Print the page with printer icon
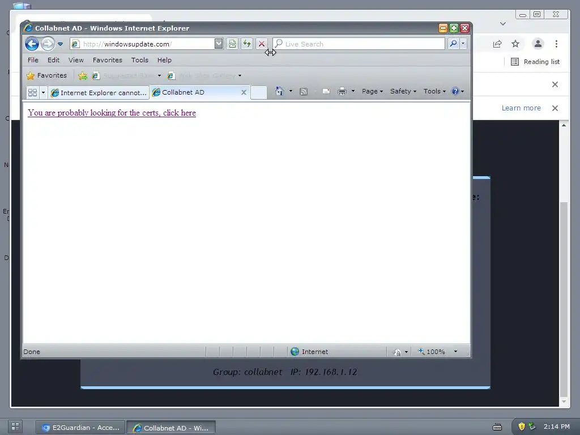The height and width of the screenshot is (435, 580). tap(342, 91)
